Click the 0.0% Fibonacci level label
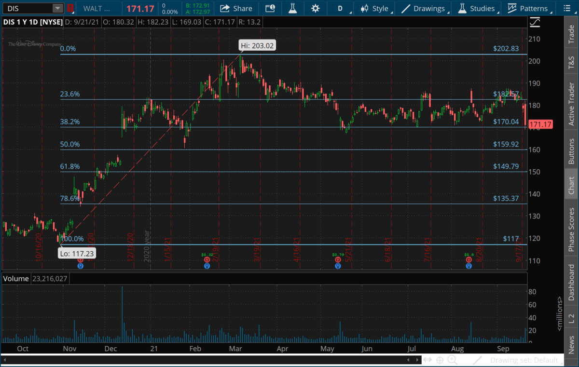This screenshot has height=367, width=579. 68,49
